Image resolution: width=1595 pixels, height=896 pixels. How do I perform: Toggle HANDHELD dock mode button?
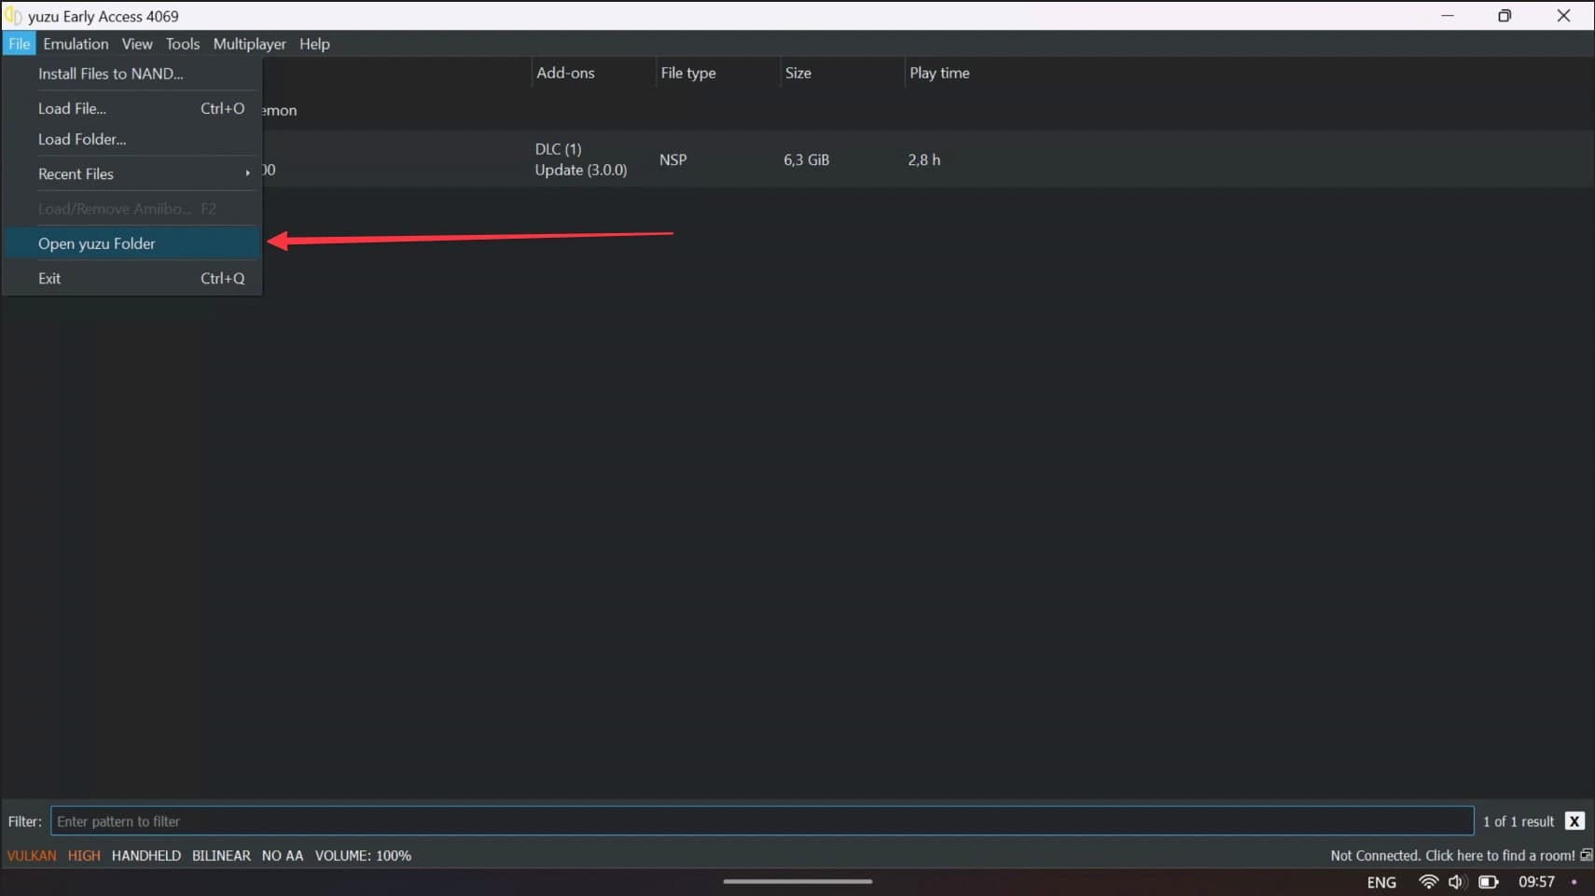click(x=146, y=855)
